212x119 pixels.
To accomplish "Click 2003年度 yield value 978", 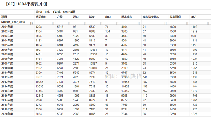I will pos(193,36).
